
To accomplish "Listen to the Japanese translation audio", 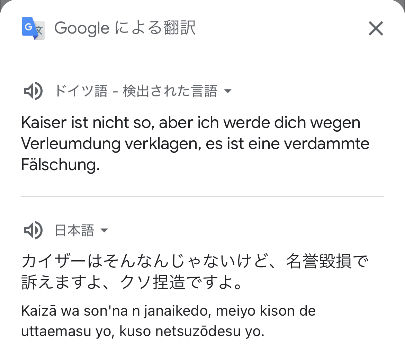I will pos(33,230).
